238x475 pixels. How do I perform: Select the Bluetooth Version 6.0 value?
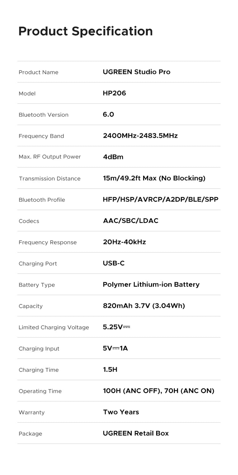pos(108,115)
